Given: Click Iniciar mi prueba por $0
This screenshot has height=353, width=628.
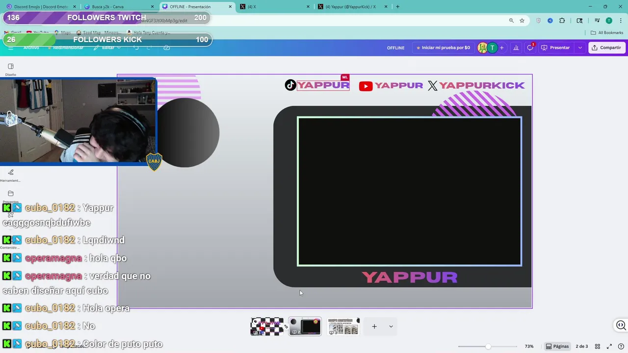Looking at the screenshot, I should coord(443,48).
